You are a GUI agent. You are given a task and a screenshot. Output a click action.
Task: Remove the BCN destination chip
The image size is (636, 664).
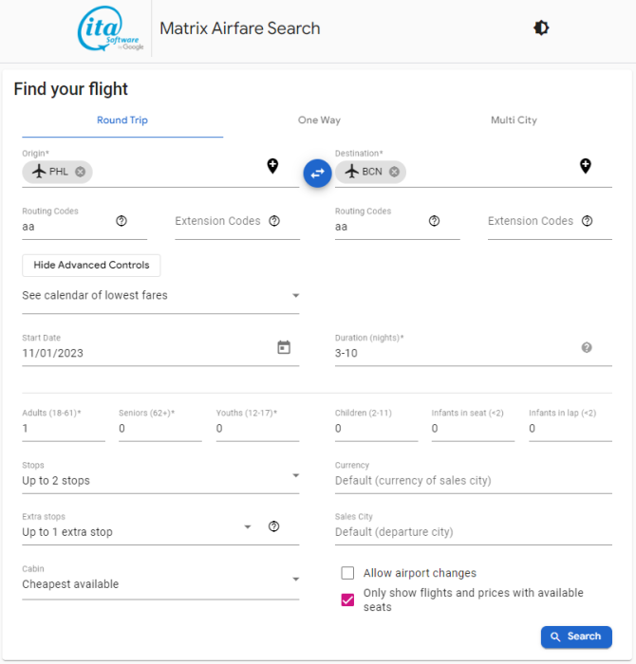pos(393,172)
